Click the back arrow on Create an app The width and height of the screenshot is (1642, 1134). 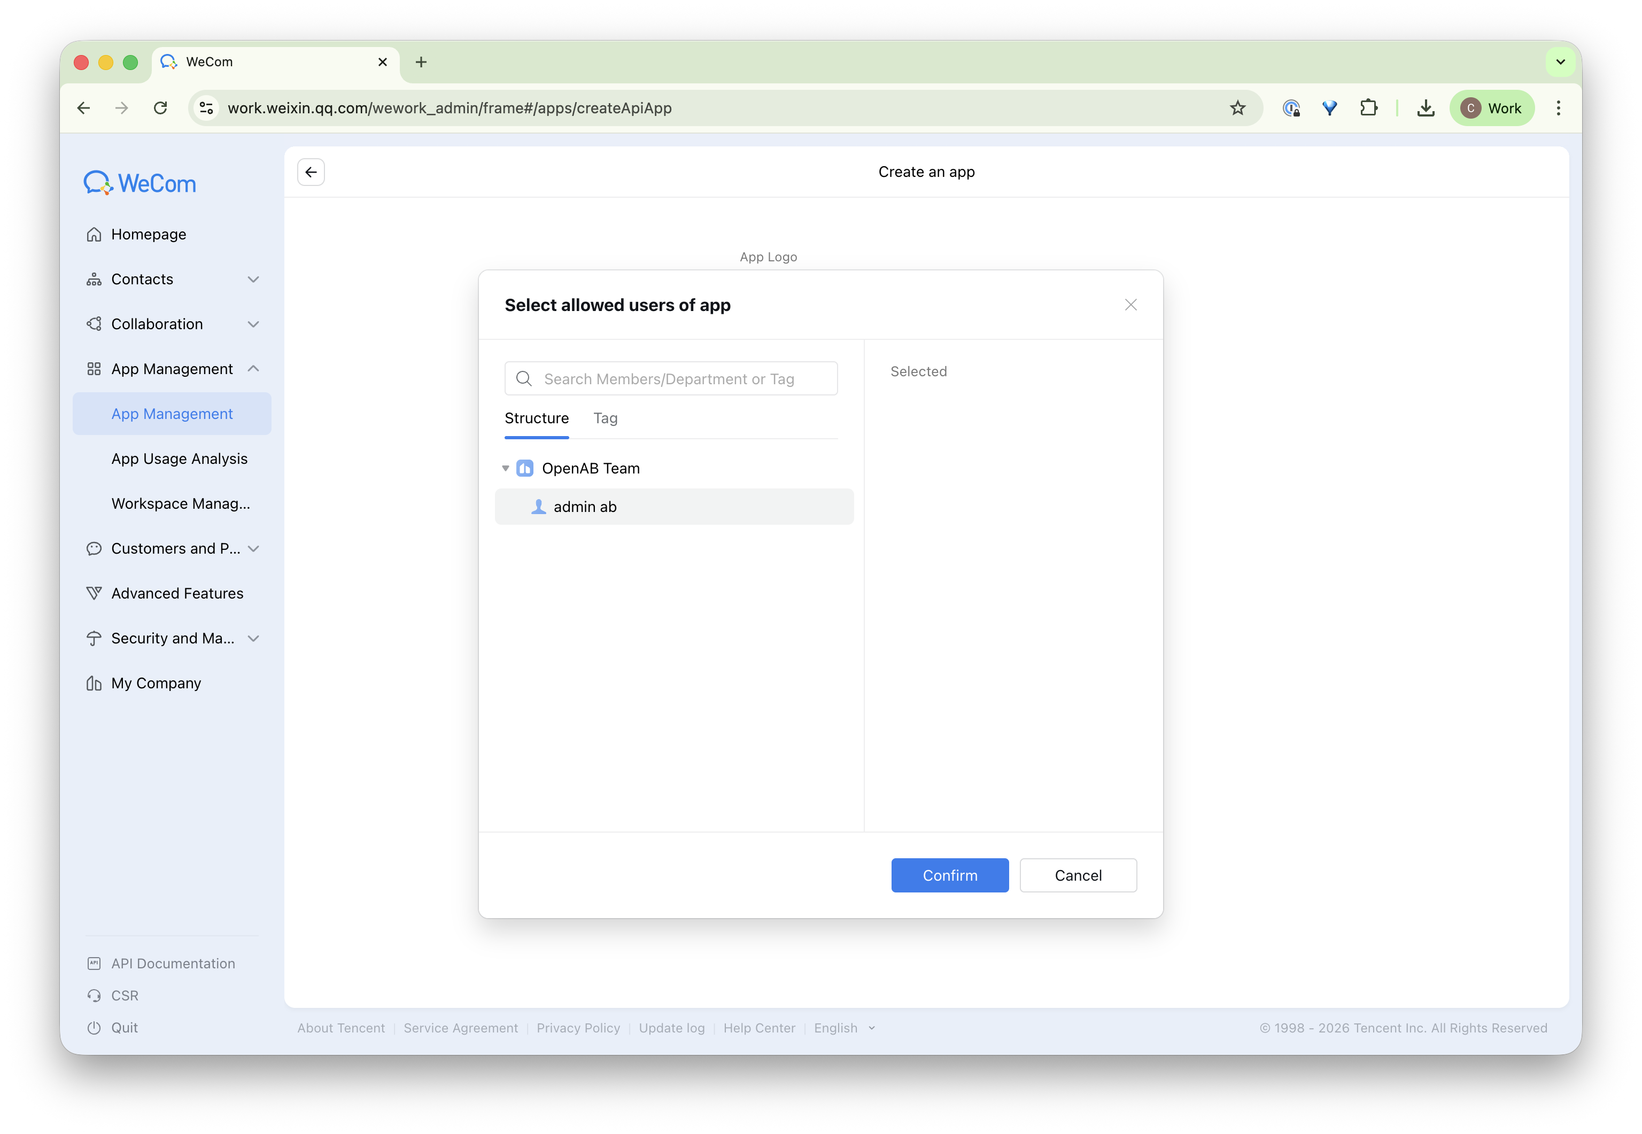(311, 172)
